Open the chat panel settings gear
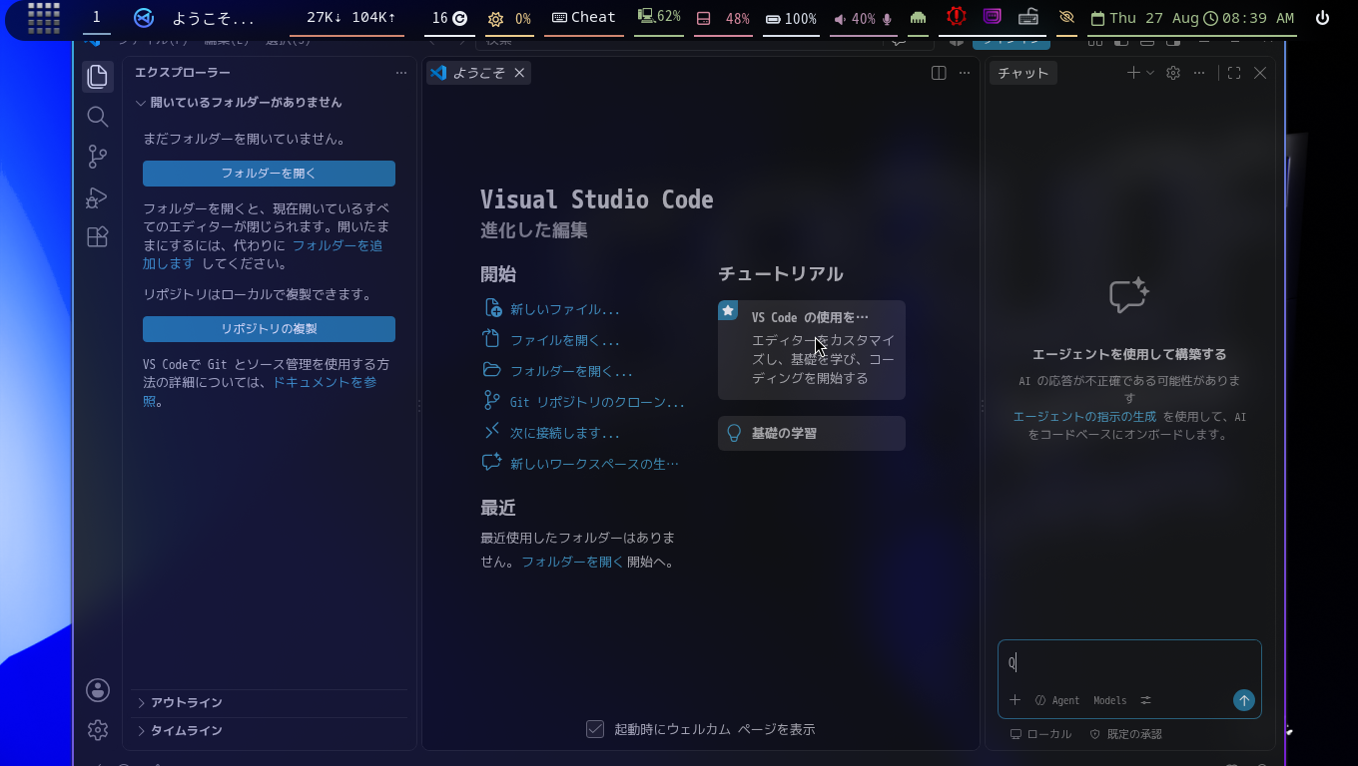Viewport: 1358px width, 766px height. [1173, 73]
